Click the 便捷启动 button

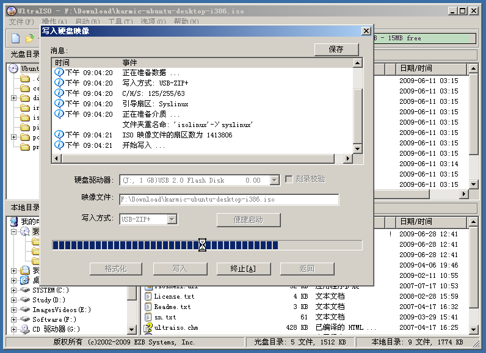pyautogui.click(x=248, y=220)
